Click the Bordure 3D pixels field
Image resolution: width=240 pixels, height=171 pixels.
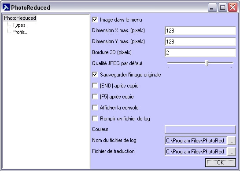tap(200, 53)
